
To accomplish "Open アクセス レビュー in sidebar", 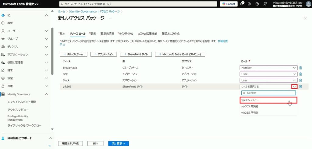I will click(18, 110).
